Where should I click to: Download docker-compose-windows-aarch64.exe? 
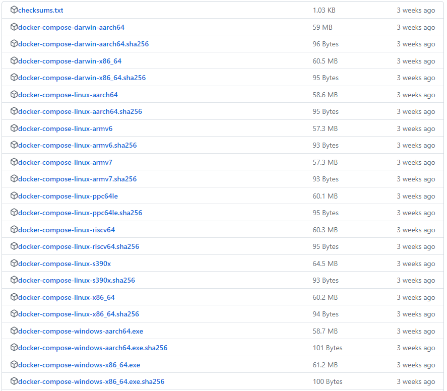click(x=80, y=331)
